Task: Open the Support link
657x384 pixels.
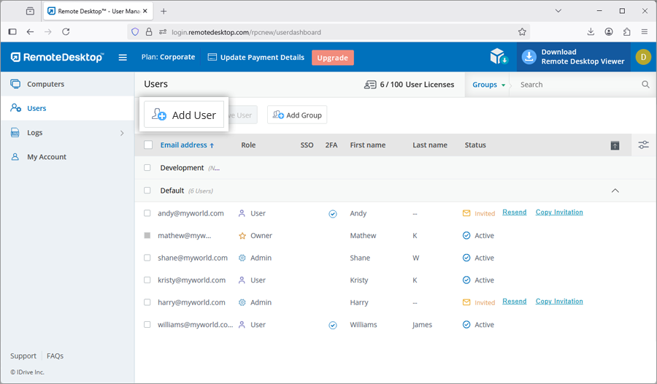Action: [23, 356]
